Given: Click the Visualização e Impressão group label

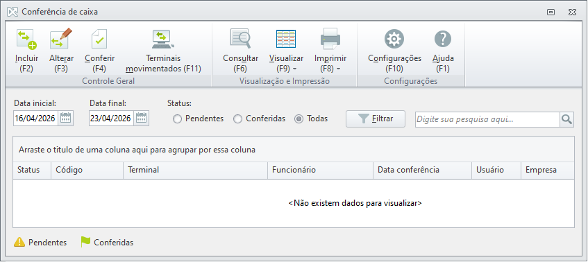Looking at the screenshot, I should (284, 81).
